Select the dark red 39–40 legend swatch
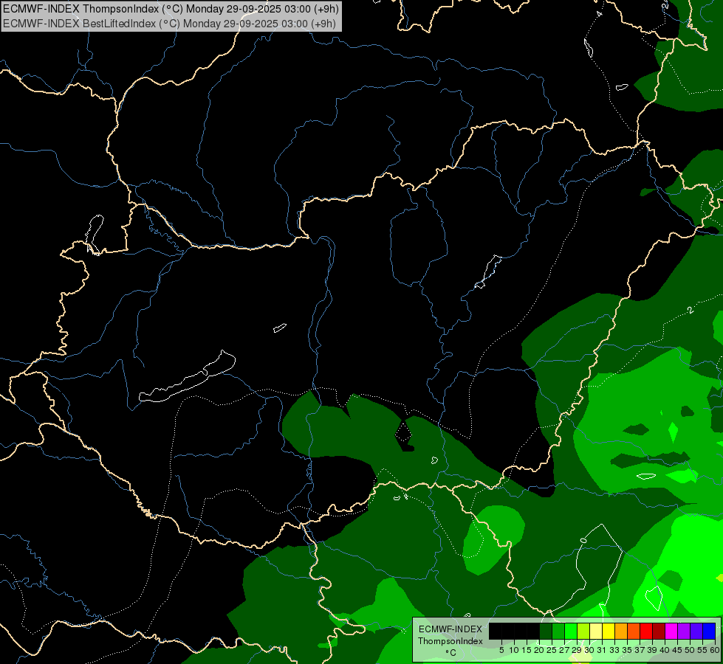Screen dimensions: 723x664 659,631
